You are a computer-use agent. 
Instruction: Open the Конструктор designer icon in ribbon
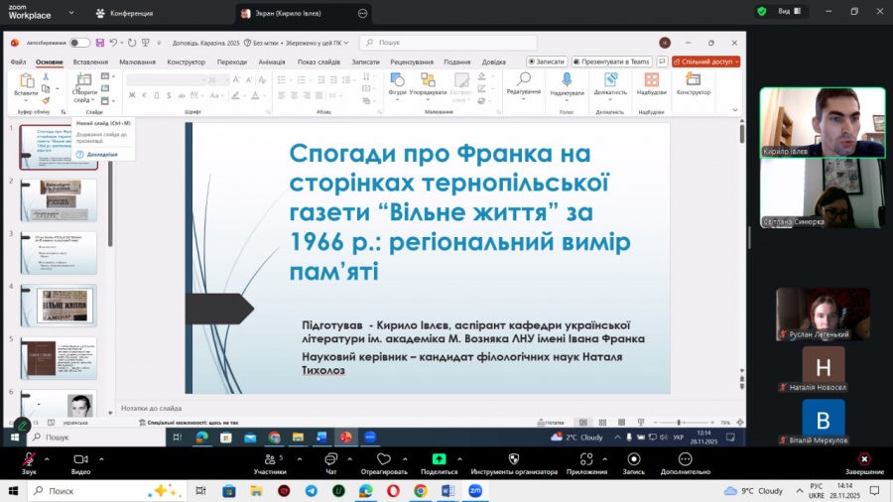694,80
